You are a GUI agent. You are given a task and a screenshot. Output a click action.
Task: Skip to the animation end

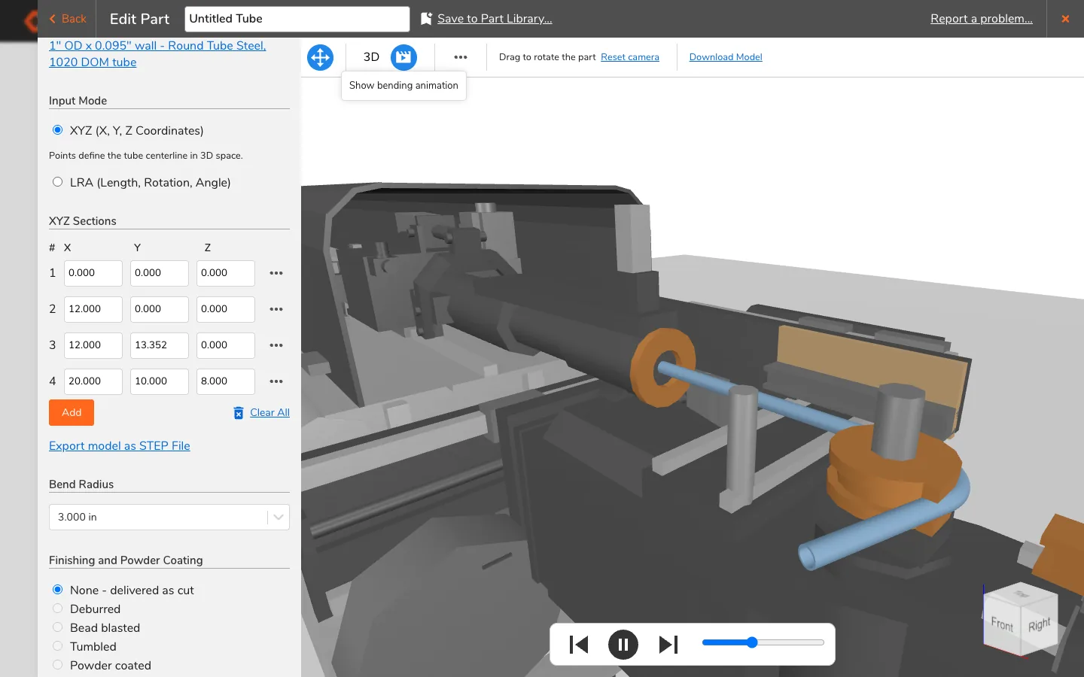[668, 645]
